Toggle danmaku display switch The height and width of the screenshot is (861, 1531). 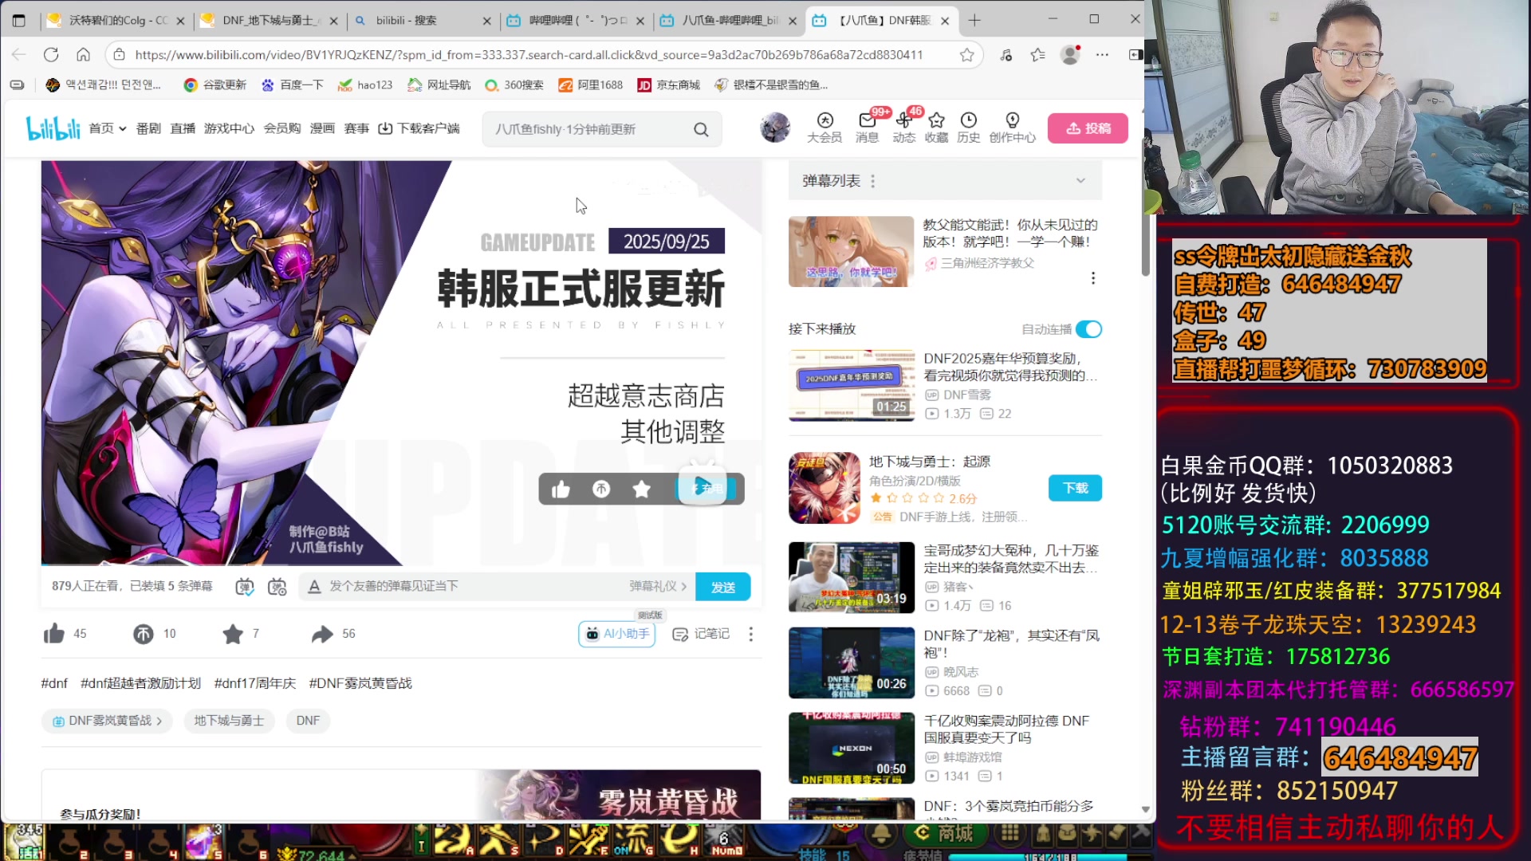(245, 587)
